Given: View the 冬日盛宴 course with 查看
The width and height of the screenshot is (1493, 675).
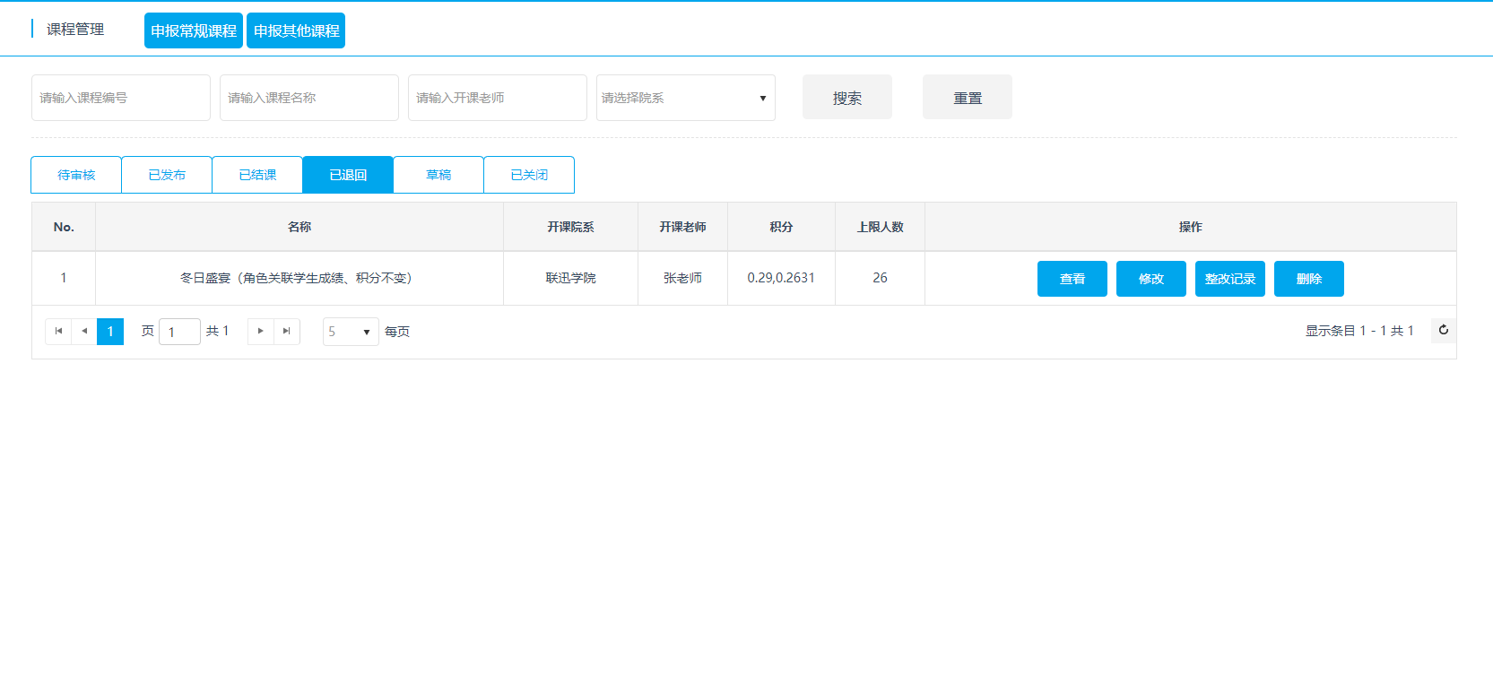Looking at the screenshot, I should (x=1072, y=279).
